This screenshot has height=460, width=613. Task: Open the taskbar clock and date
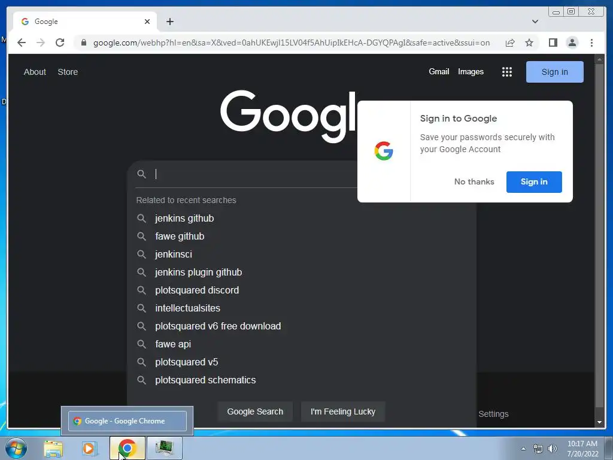click(x=582, y=449)
